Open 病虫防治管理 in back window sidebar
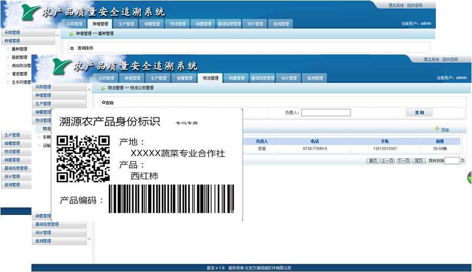The width and height of the screenshot is (472, 272). [x=21, y=66]
